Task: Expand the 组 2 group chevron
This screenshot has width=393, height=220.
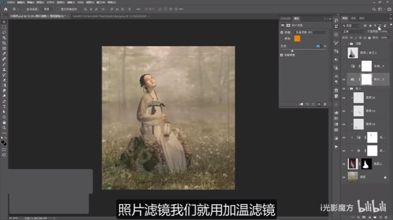Action: pos(348,89)
